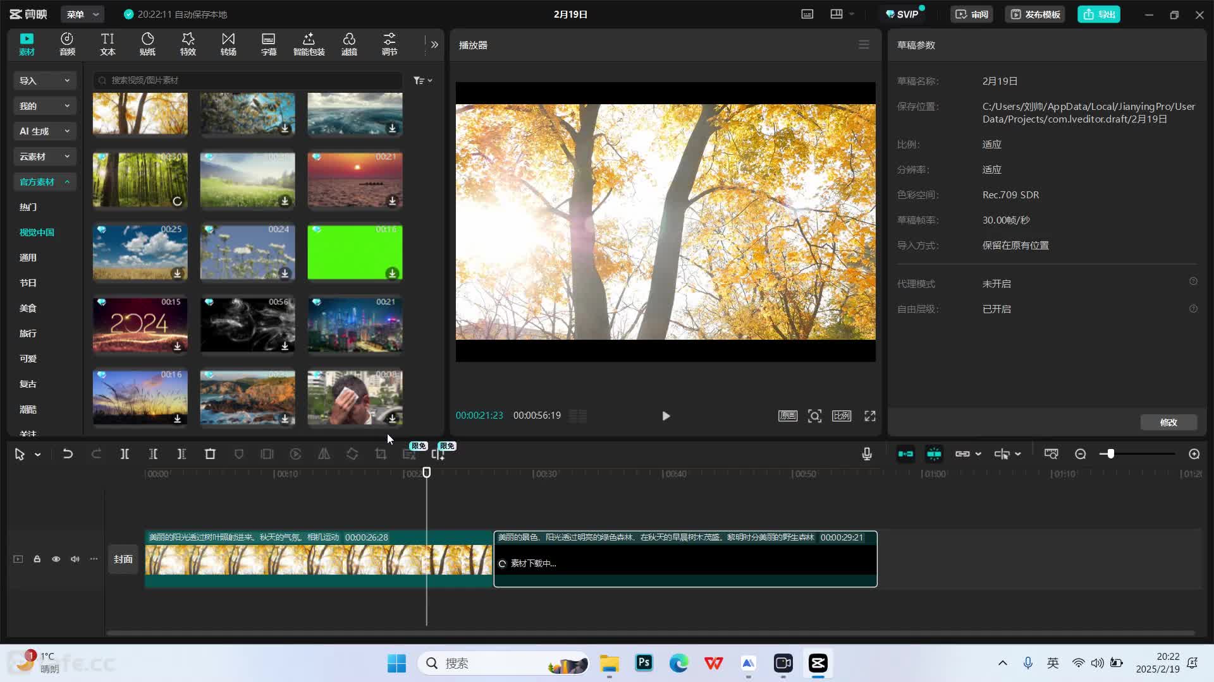Delete right of playhead split tool
The height and width of the screenshot is (682, 1214).
181,454
